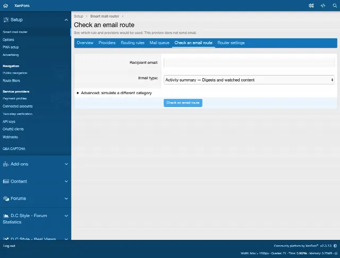340x258 pixels.
Task: Open OAuth2 clients in the sidebar
Action: pyautogui.click(x=13, y=129)
